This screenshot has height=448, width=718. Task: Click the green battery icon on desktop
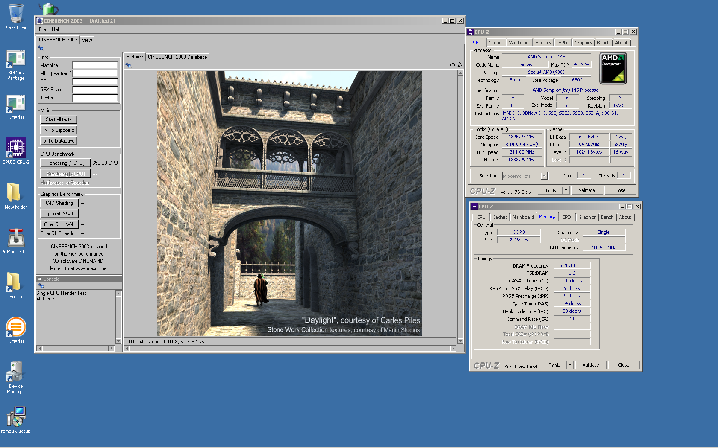point(49,9)
